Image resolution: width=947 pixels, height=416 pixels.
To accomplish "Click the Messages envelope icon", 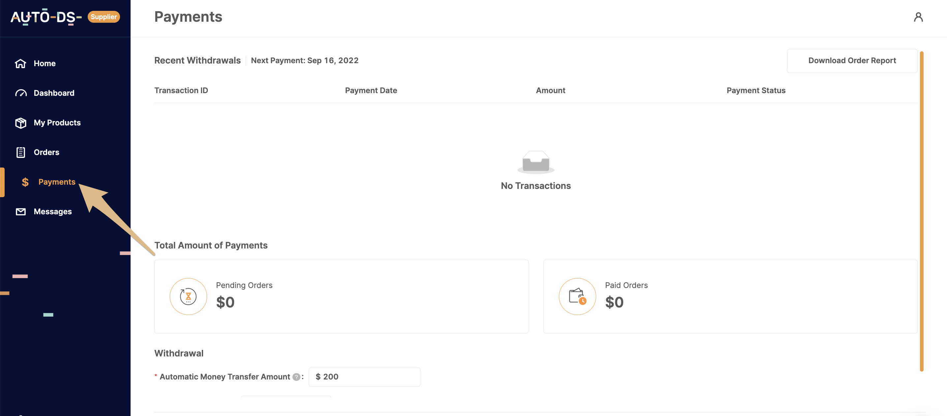I will 20,212.
